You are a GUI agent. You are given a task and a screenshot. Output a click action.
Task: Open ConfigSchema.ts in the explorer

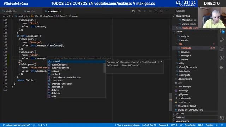[x=188, y=67]
